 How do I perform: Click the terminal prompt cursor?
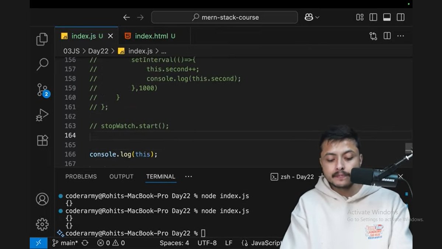coord(203,233)
